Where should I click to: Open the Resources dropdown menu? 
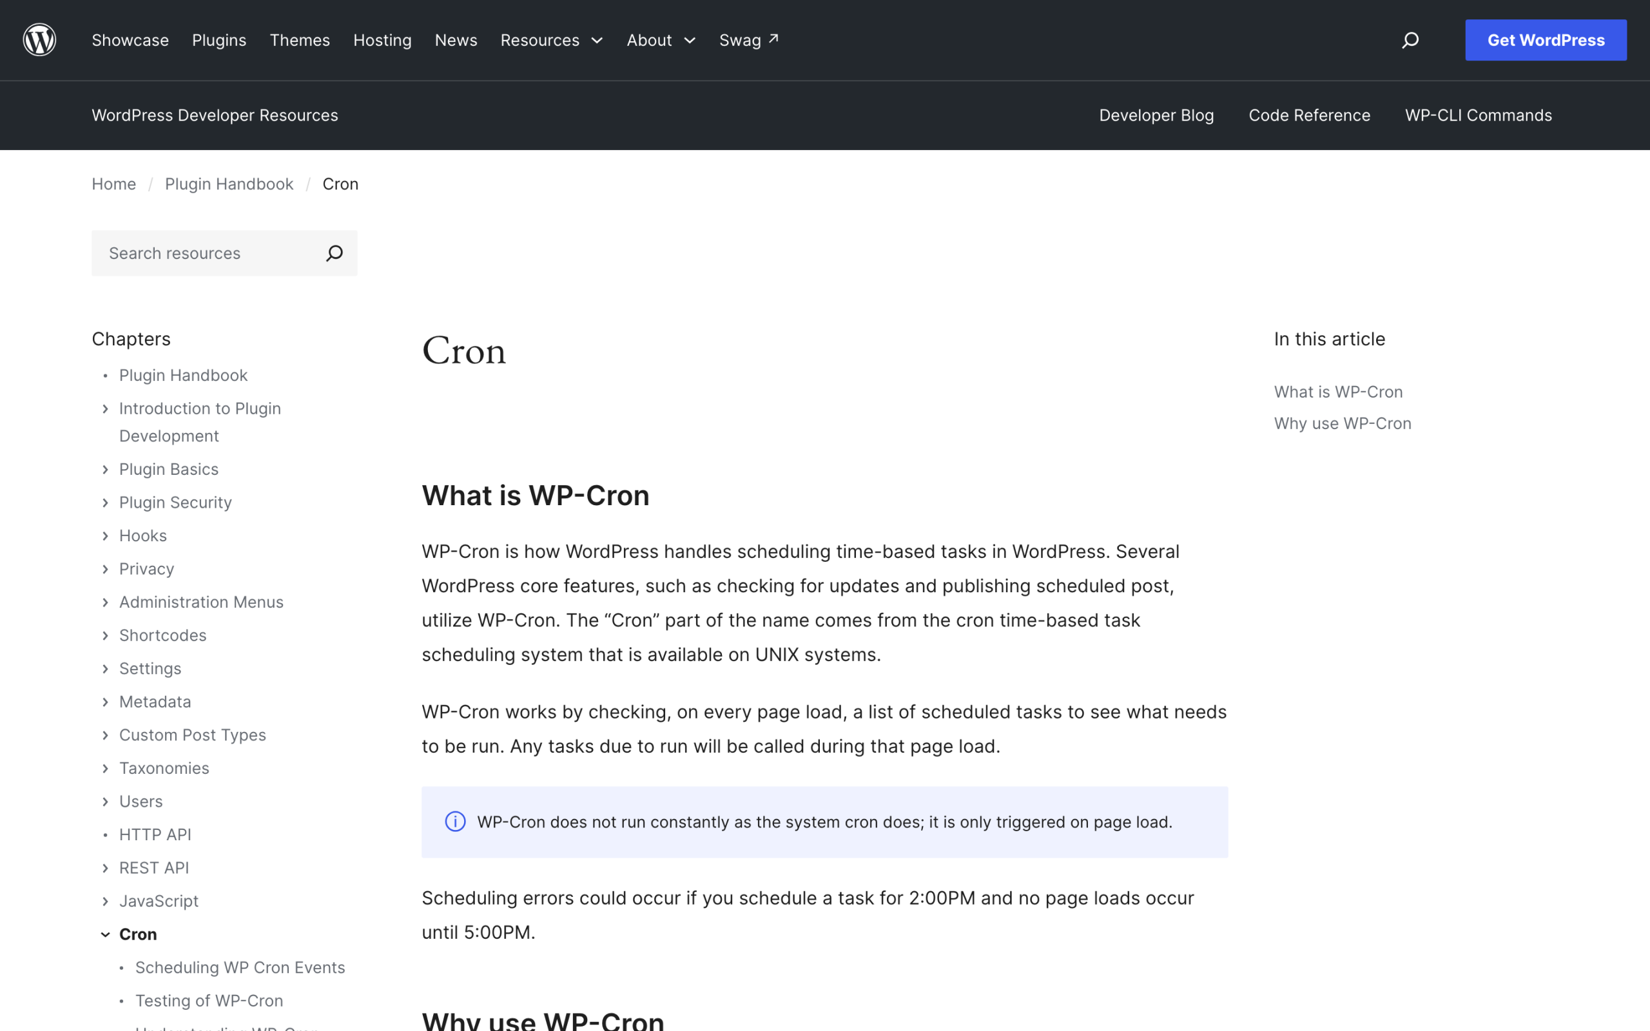point(552,40)
